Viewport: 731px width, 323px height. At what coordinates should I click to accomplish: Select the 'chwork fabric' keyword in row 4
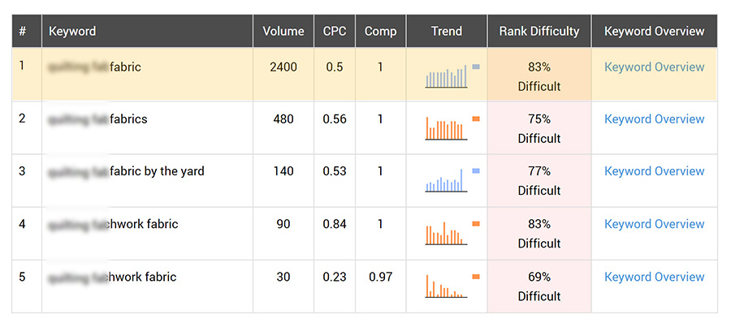click(x=113, y=224)
